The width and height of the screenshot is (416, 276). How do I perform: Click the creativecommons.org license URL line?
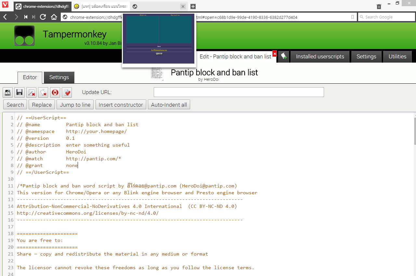88,213
